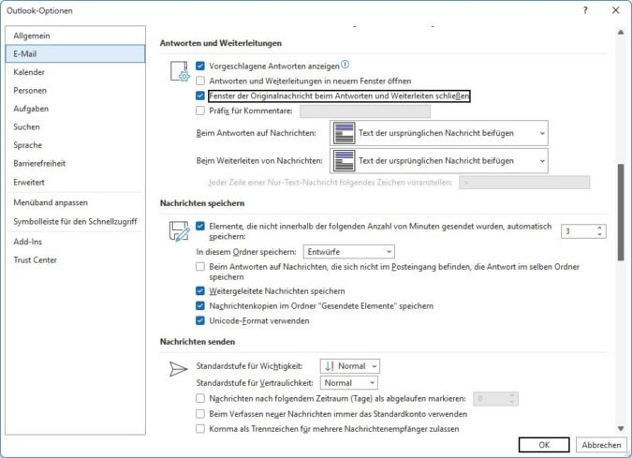Click Abbrechen button

(x=601, y=445)
